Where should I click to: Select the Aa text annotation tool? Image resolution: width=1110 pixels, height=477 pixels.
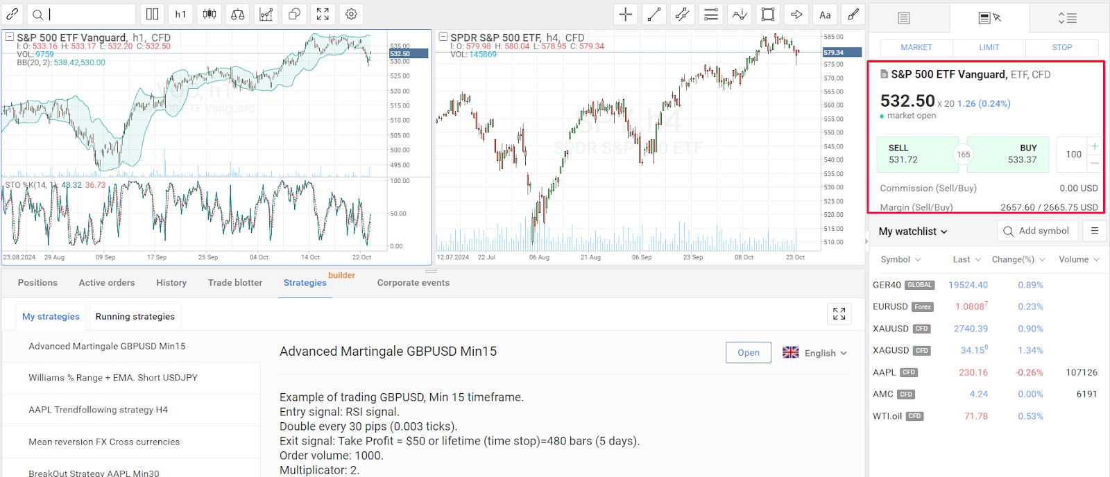click(825, 15)
